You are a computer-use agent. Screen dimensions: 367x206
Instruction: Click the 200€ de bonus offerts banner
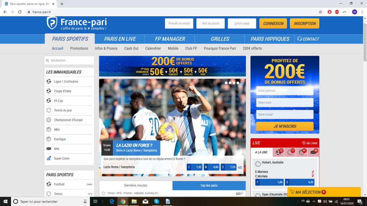pos(172,66)
